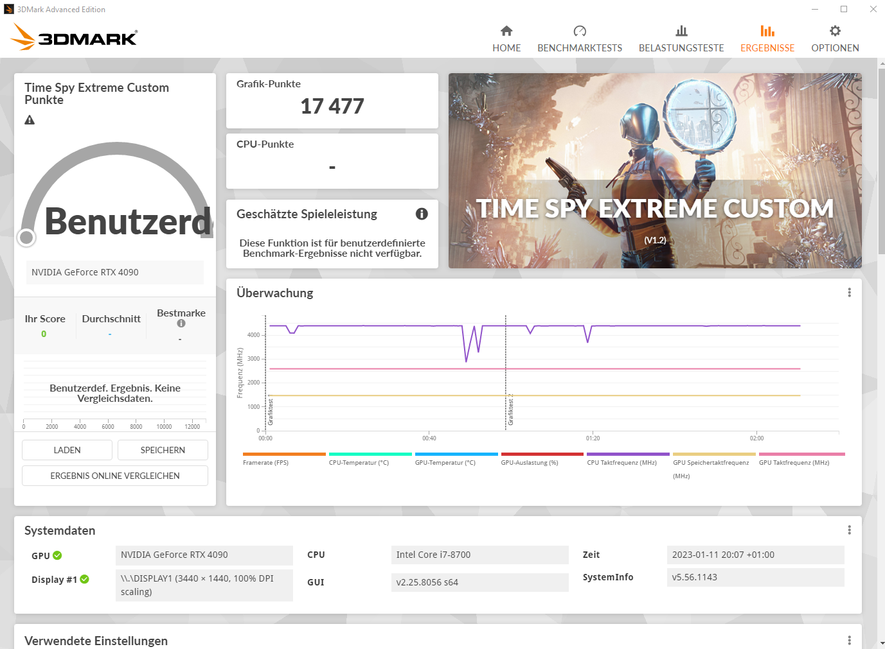This screenshot has height=649, width=885.
Task: Open the OPTIONEN settings tab
Action: click(835, 39)
